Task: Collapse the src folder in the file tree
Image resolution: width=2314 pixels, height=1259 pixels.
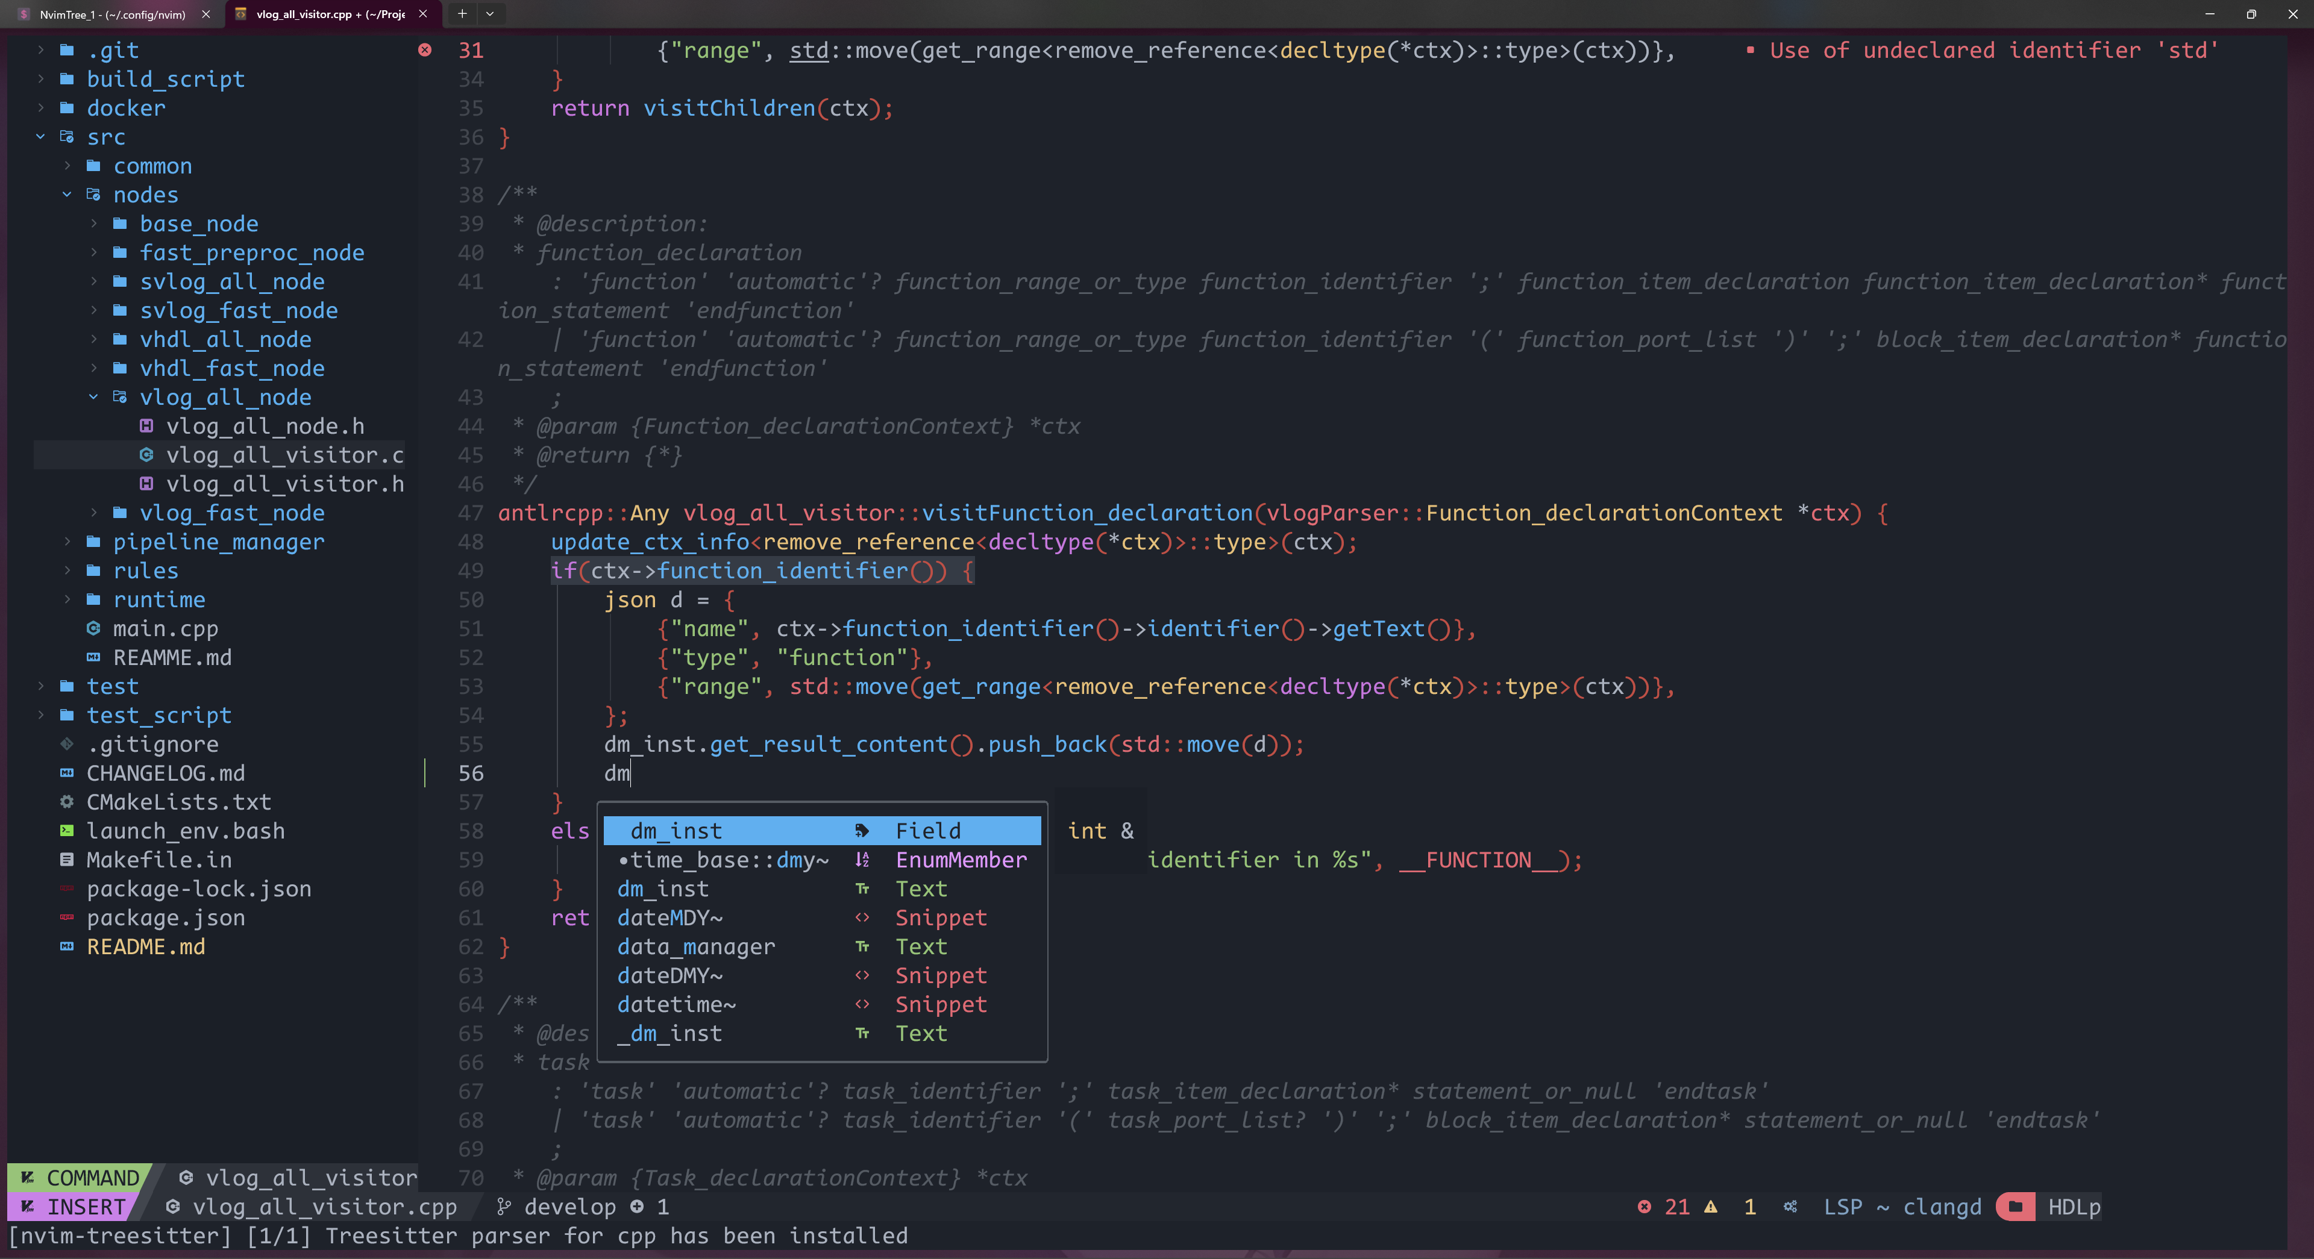Action: 42,137
